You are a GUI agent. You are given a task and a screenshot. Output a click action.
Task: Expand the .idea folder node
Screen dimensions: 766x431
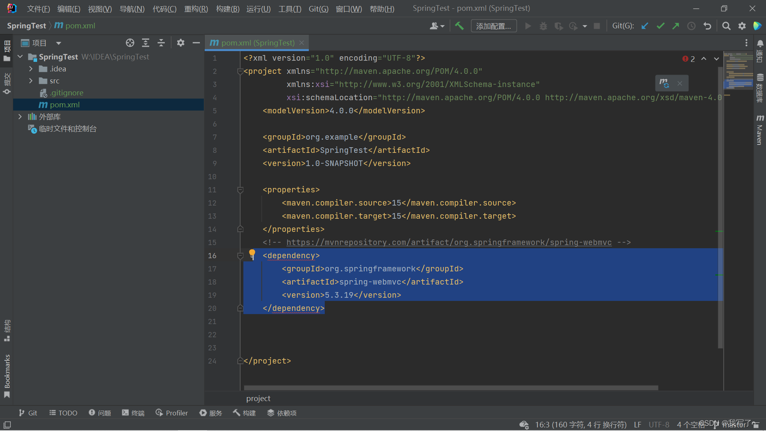31,69
